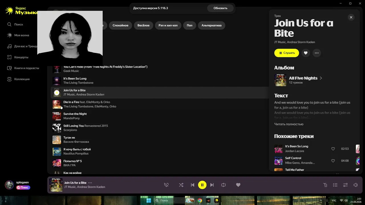365x205 pixels.
Task: Play similar track Self Control
Action: click(278, 161)
